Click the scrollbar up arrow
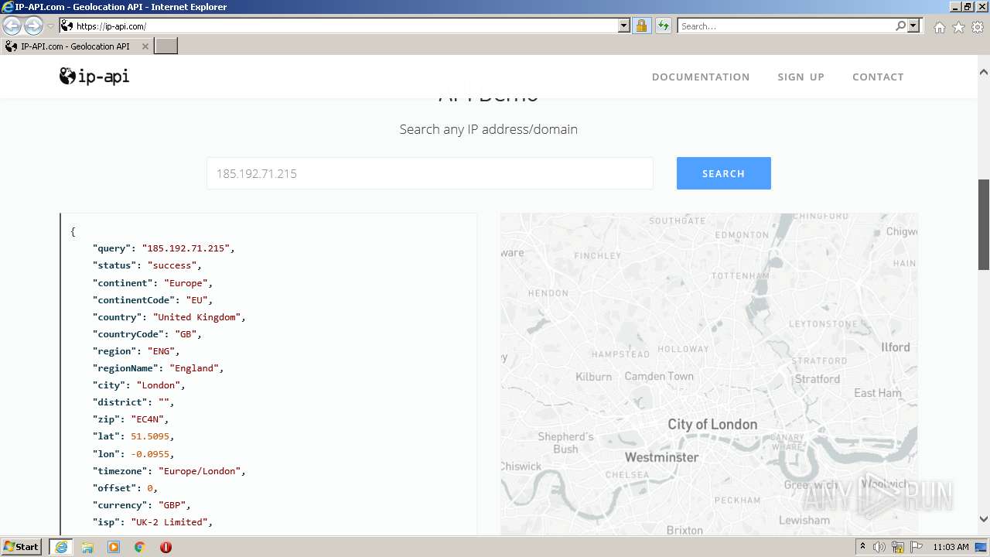The image size is (990, 557). 984,72
